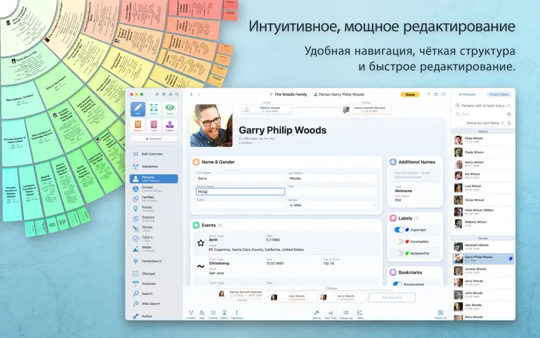Go forward with the right chevron
Viewport: 540px width, 338px height.
click(199, 94)
